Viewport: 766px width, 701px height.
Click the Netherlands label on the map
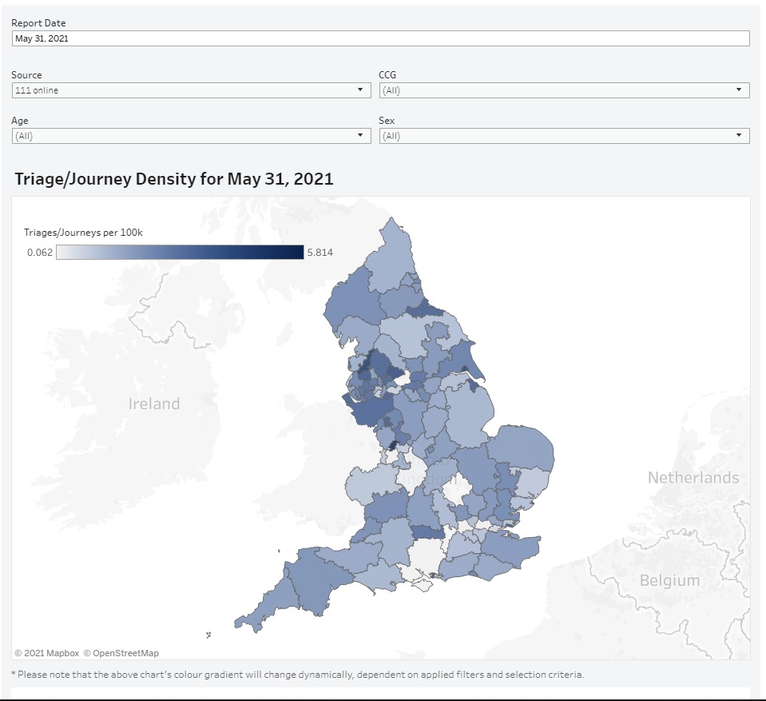coord(693,477)
